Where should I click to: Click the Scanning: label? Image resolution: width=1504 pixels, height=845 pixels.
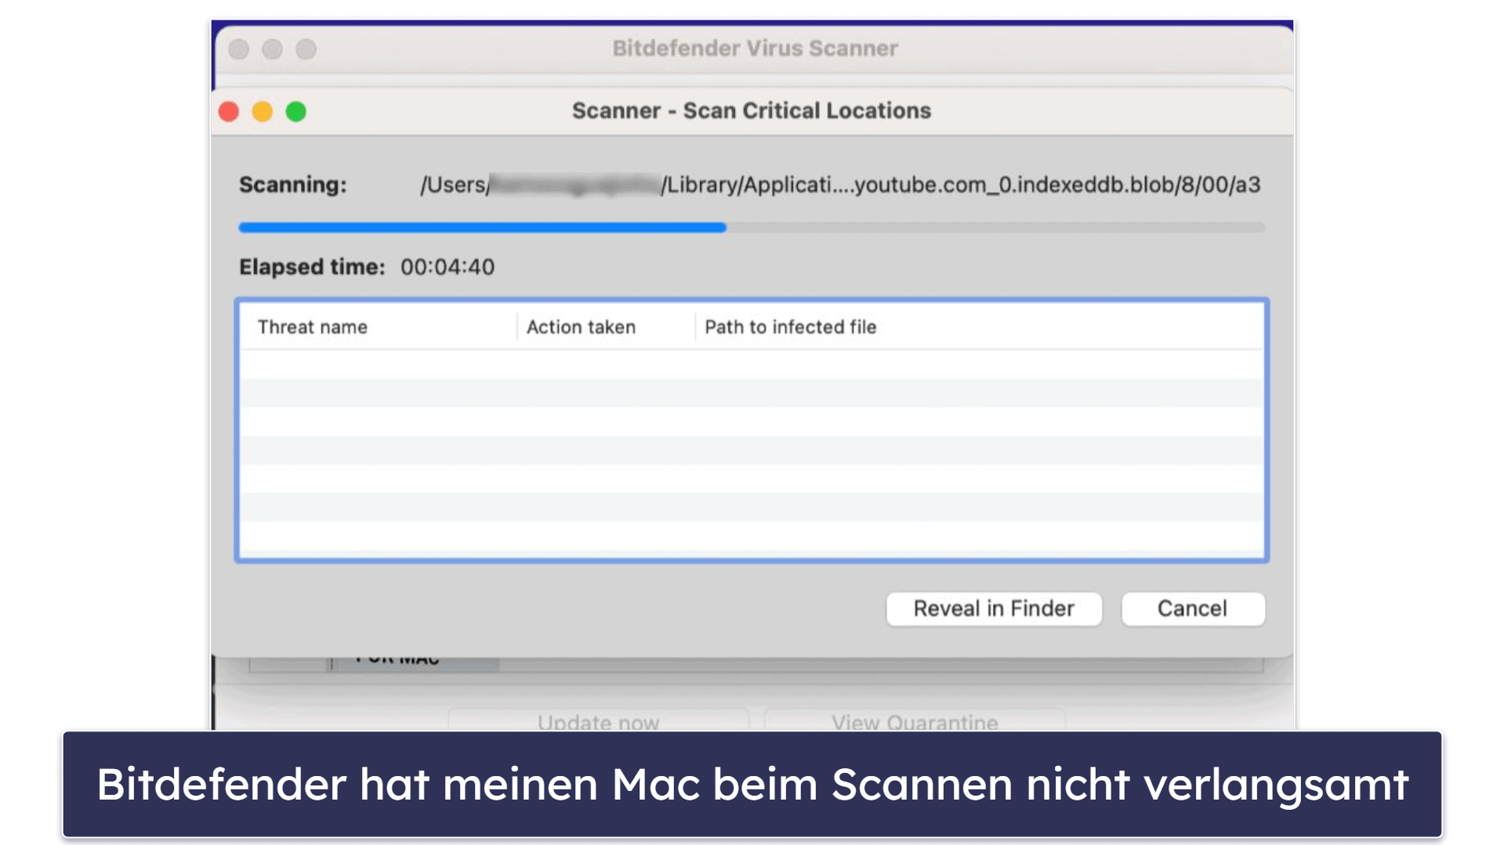tap(292, 185)
